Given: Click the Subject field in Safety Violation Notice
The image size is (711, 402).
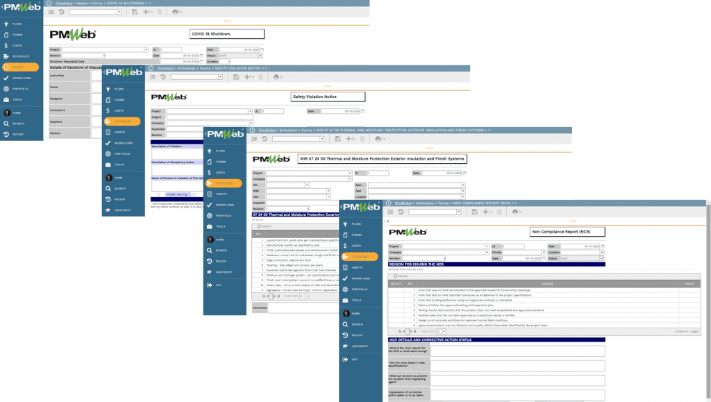Looking at the screenshot, I should click(210, 117).
